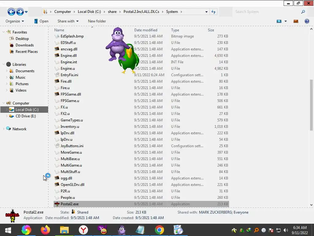This screenshot has height=236, width=314.
Task: Go forward with the Forward arrow button
Action: coord(20,12)
